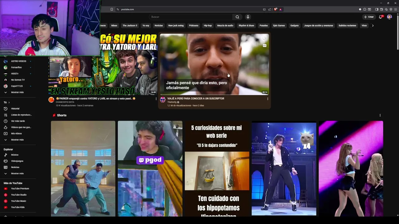Image resolution: width=399 pixels, height=224 pixels.
Task: Select the 'Hip-hop' filter chip
Action: [208, 26]
